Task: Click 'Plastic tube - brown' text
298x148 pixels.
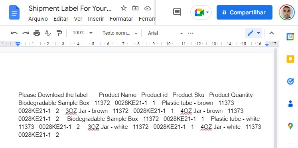Action: click(187, 103)
